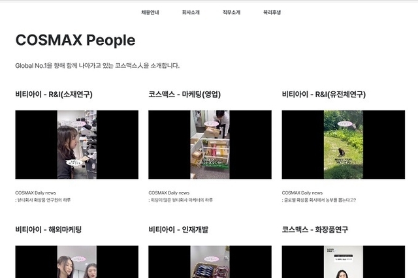
Task: Click COSMAX Daily news under 마케팅(영업) video
Action: pos(169,193)
